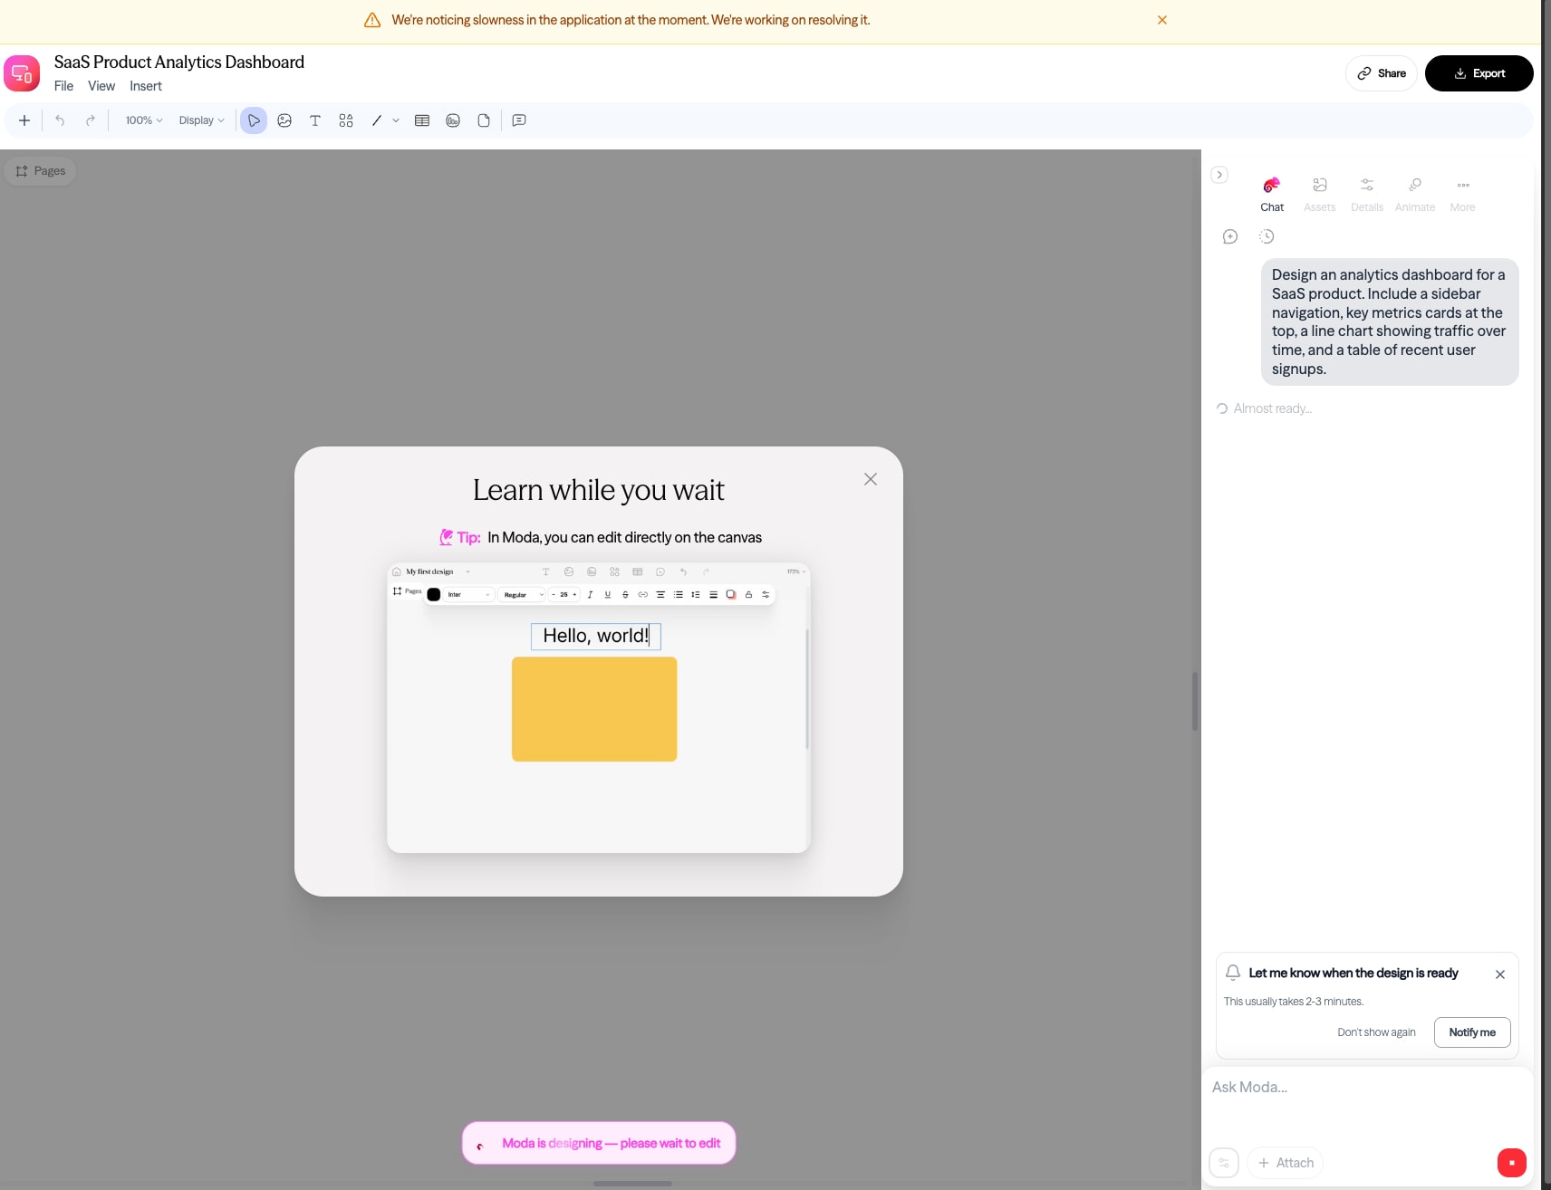Click the plus add button in toolbar
This screenshot has height=1190, width=1551.
24,120
